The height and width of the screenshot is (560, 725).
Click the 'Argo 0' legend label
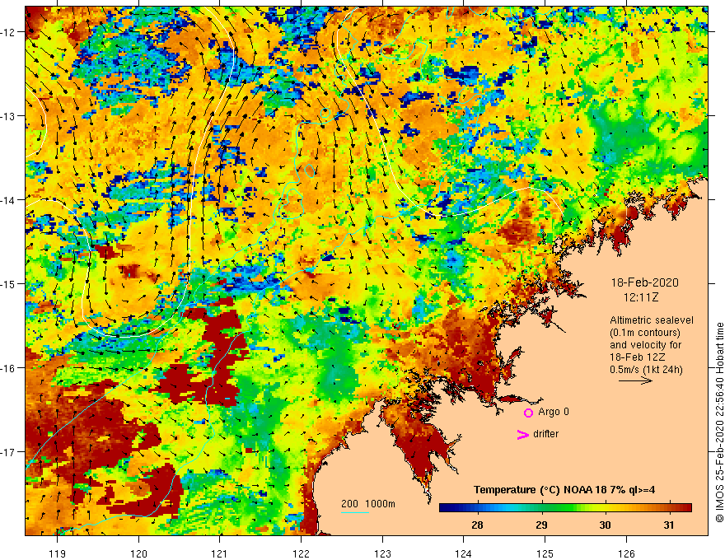point(554,412)
